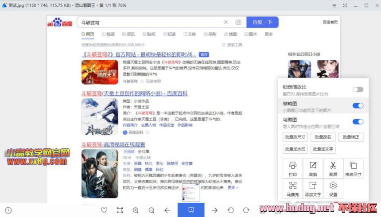Select the 文库 tab on the Baidu page

pos(190,34)
